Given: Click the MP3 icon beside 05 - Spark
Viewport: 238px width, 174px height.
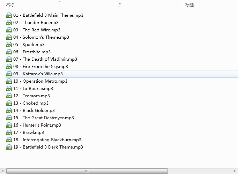Looking at the screenshot, I should coord(9,45).
